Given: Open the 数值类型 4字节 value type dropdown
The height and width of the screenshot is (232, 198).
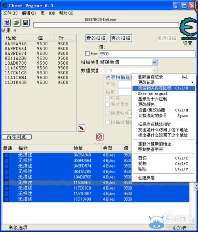Looking at the screenshot, I should (154, 71).
